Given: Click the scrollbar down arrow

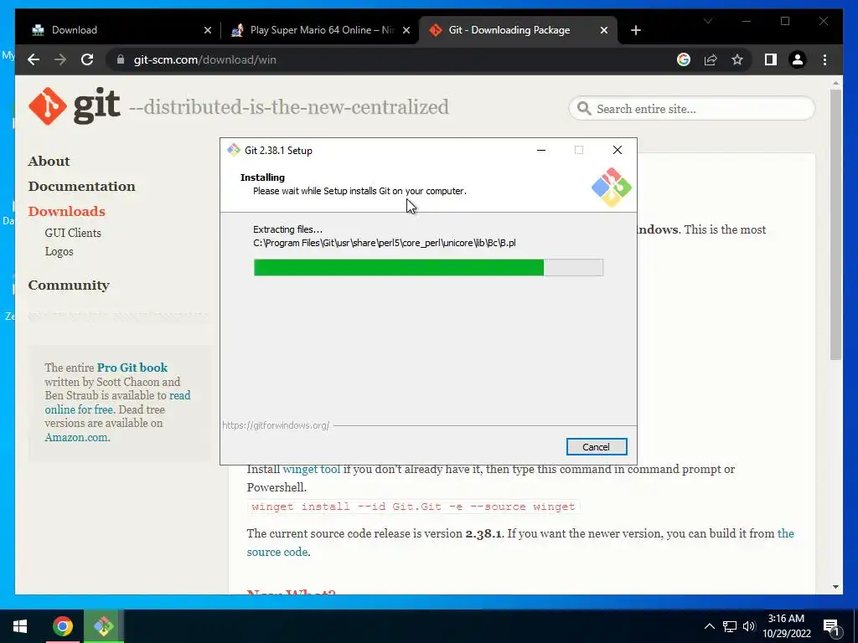Looking at the screenshot, I should click(835, 587).
